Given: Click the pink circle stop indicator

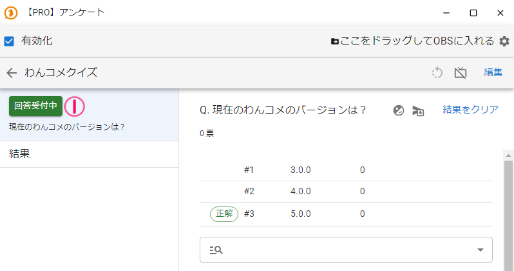Looking at the screenshot, I should click(x=75, y=106).
